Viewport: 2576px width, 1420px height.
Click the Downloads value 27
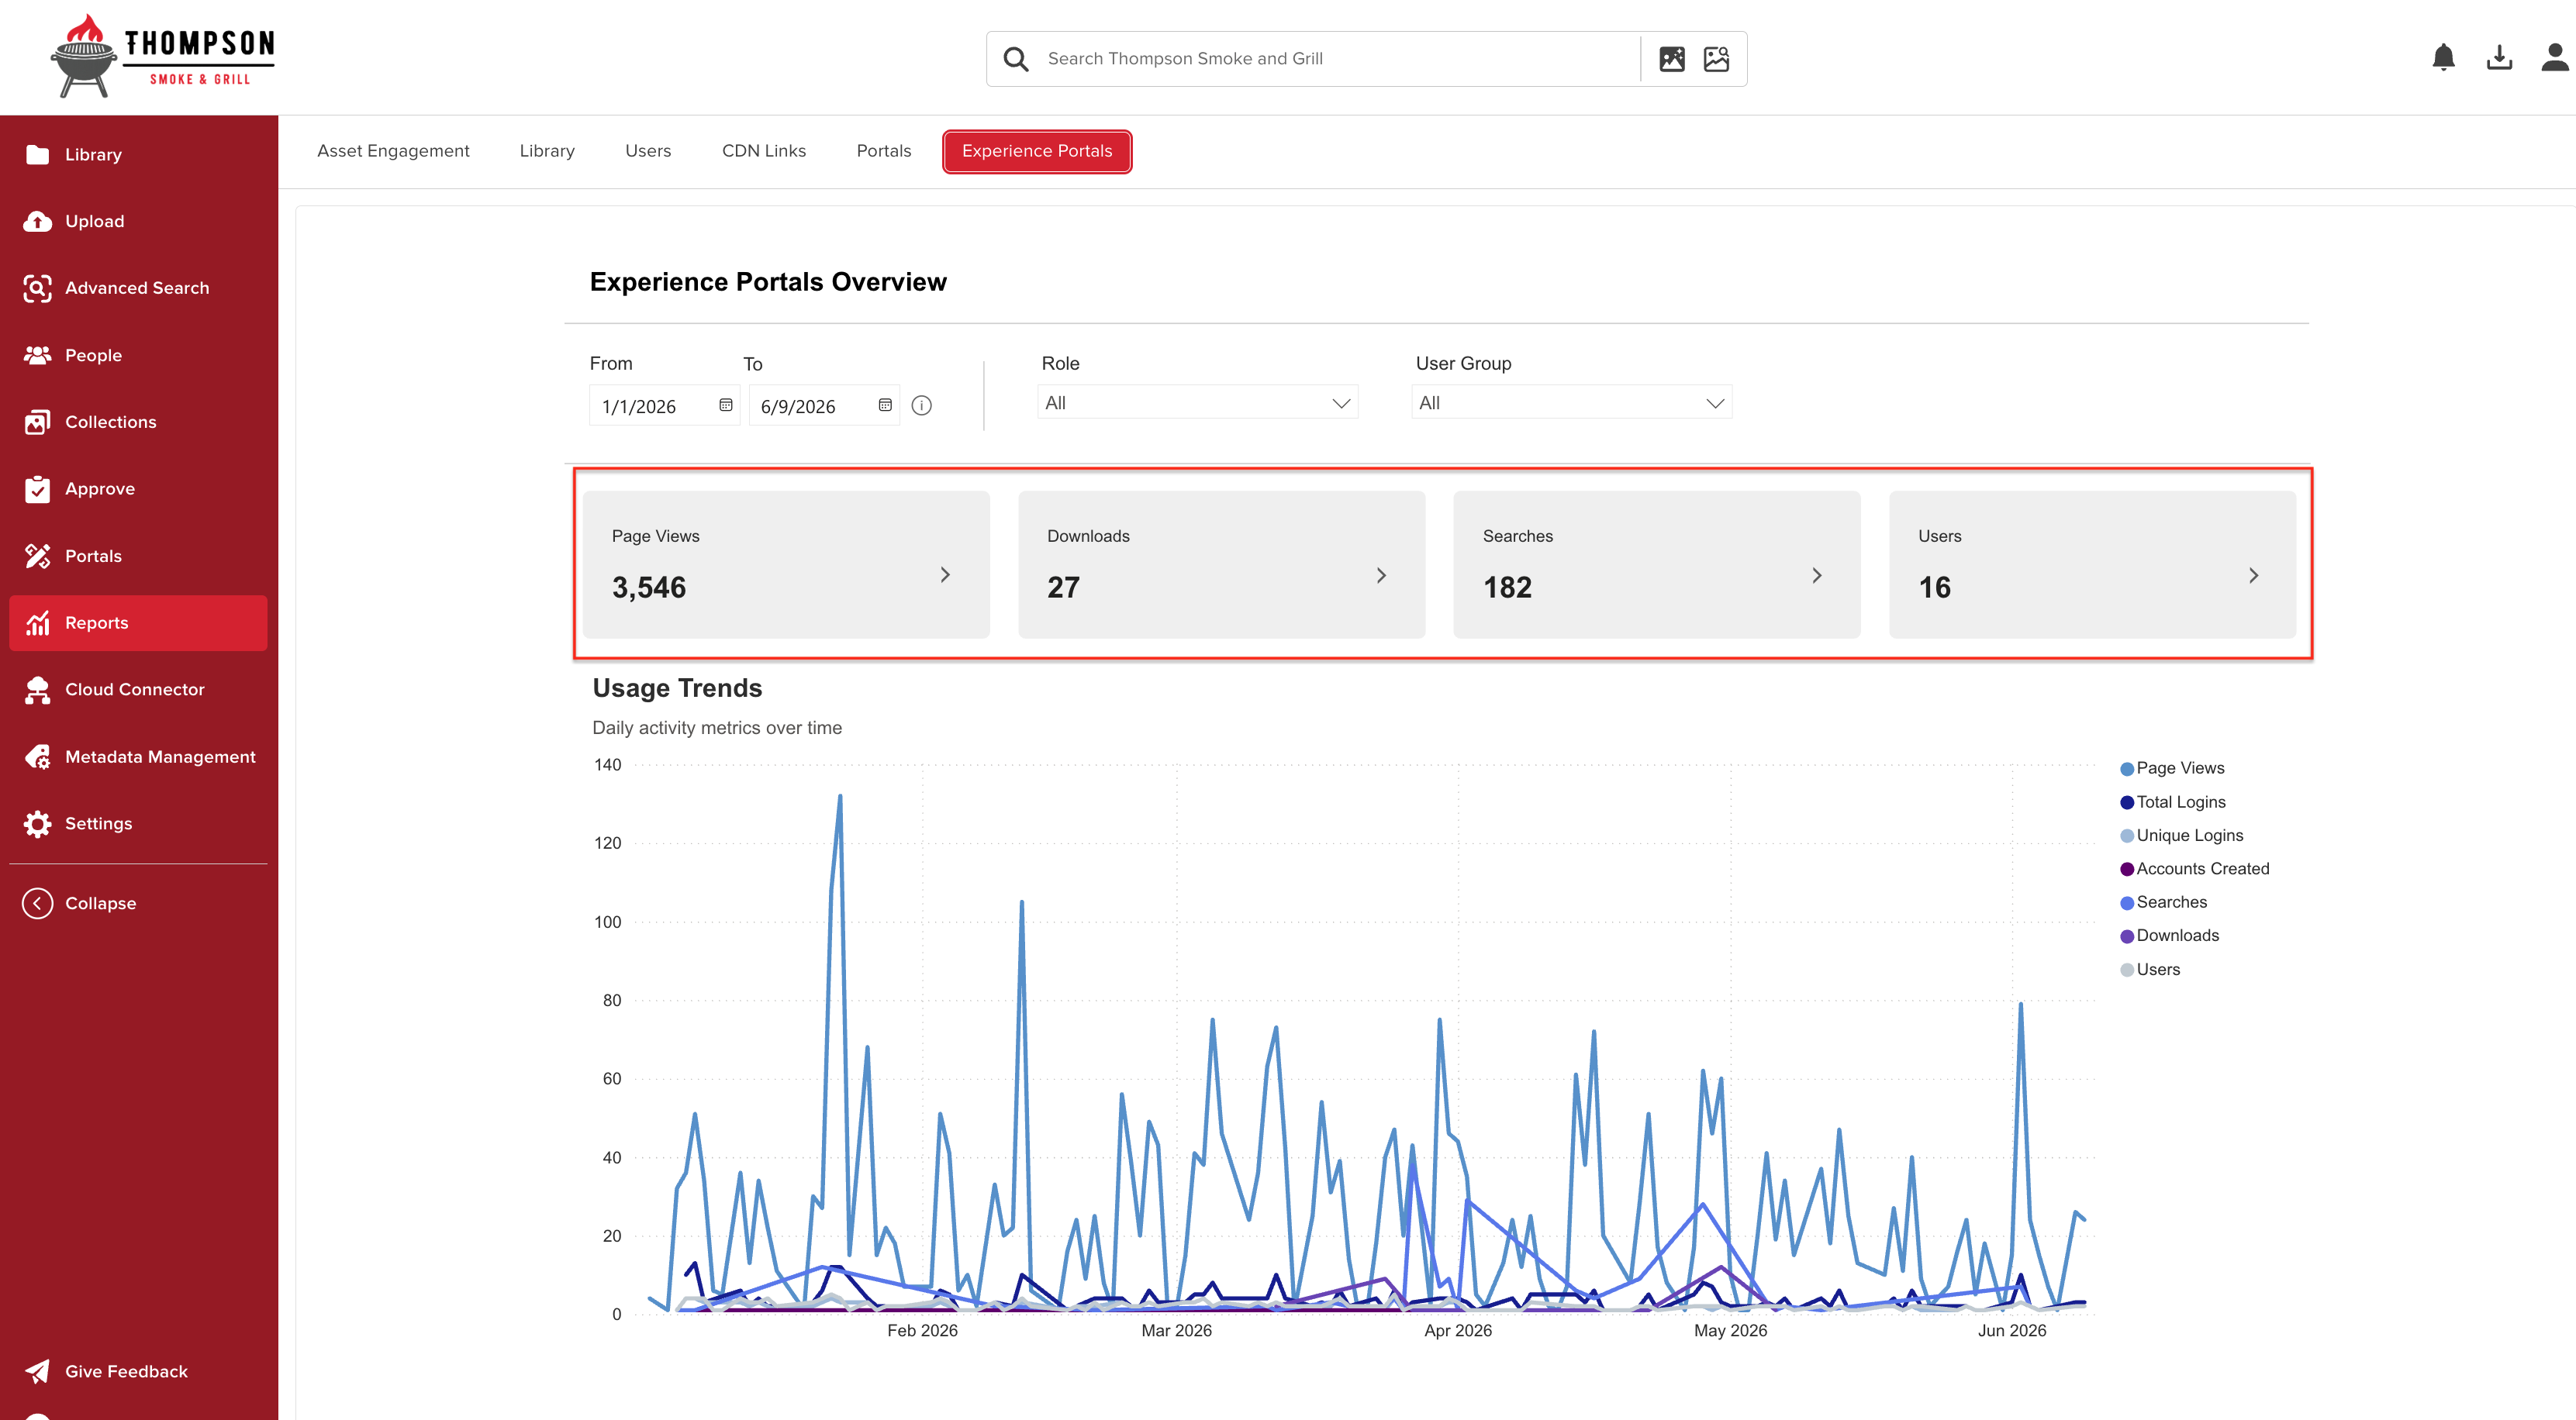pyautogui.click(x=1063, y=588)
